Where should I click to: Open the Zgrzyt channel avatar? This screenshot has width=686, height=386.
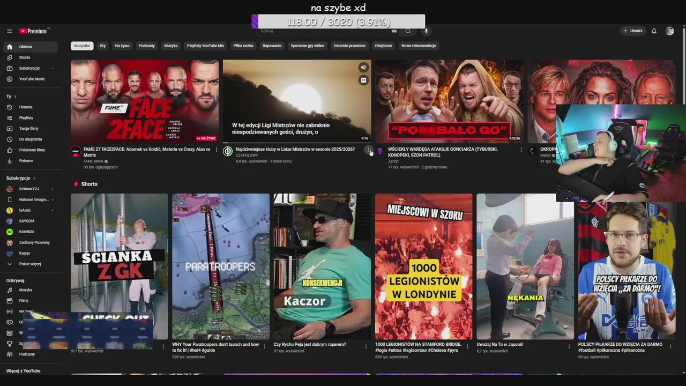[380, 151]
